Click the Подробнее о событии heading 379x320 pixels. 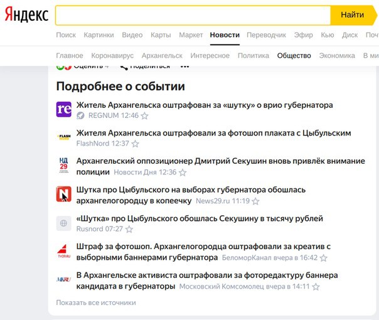point(120,87)
